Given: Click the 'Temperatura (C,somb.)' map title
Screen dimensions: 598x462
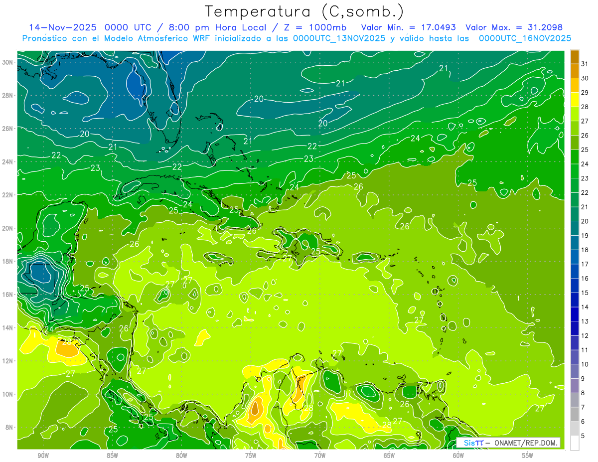Looking at the screenshot, I should click(304, 11).
